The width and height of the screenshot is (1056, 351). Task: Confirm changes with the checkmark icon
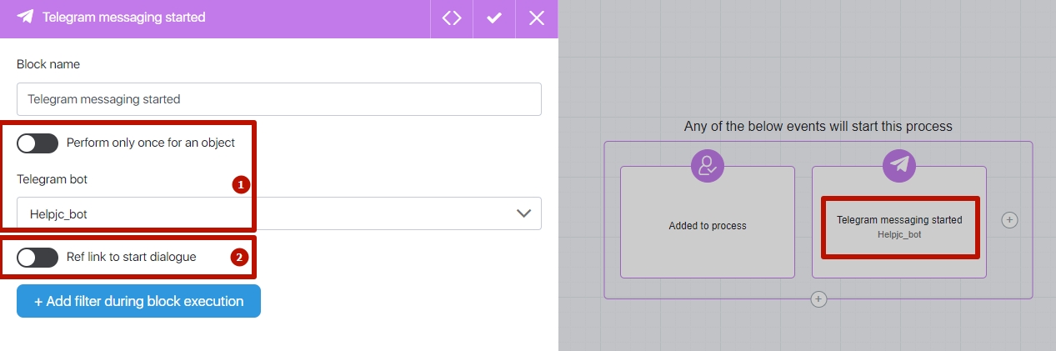coord(494,18)
